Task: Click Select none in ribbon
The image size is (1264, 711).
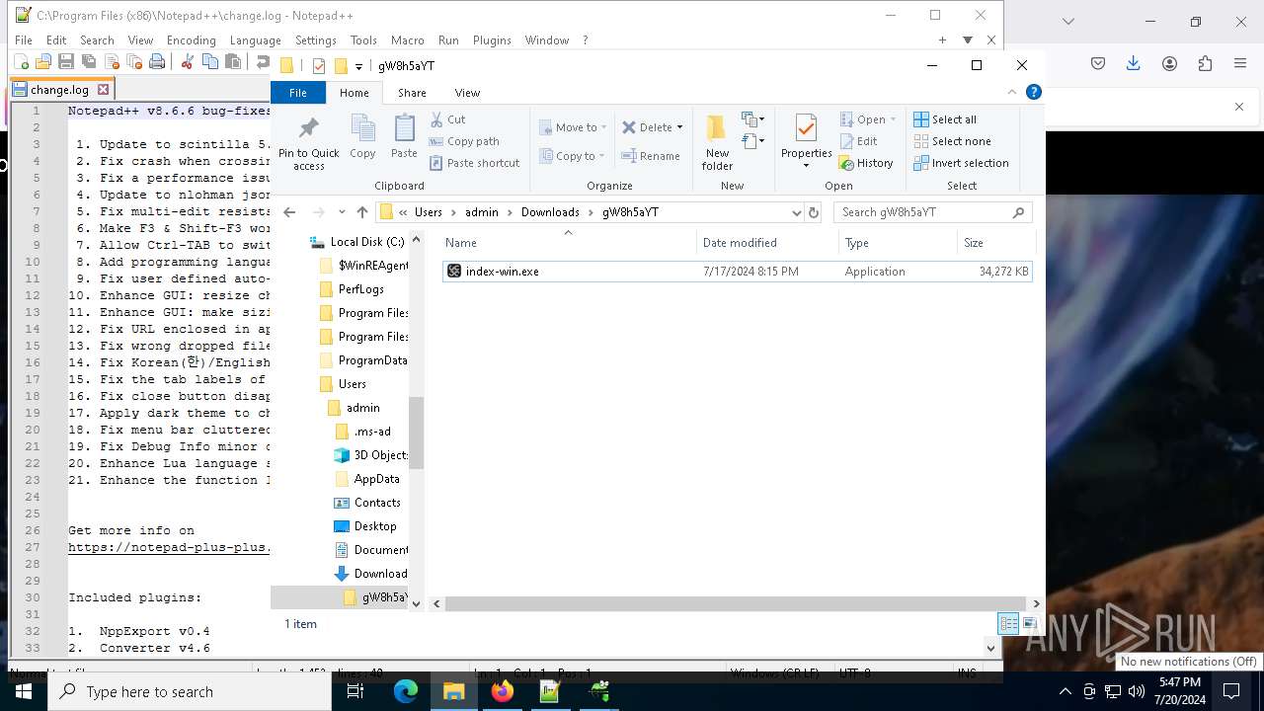Action: [x=952, y=141]
